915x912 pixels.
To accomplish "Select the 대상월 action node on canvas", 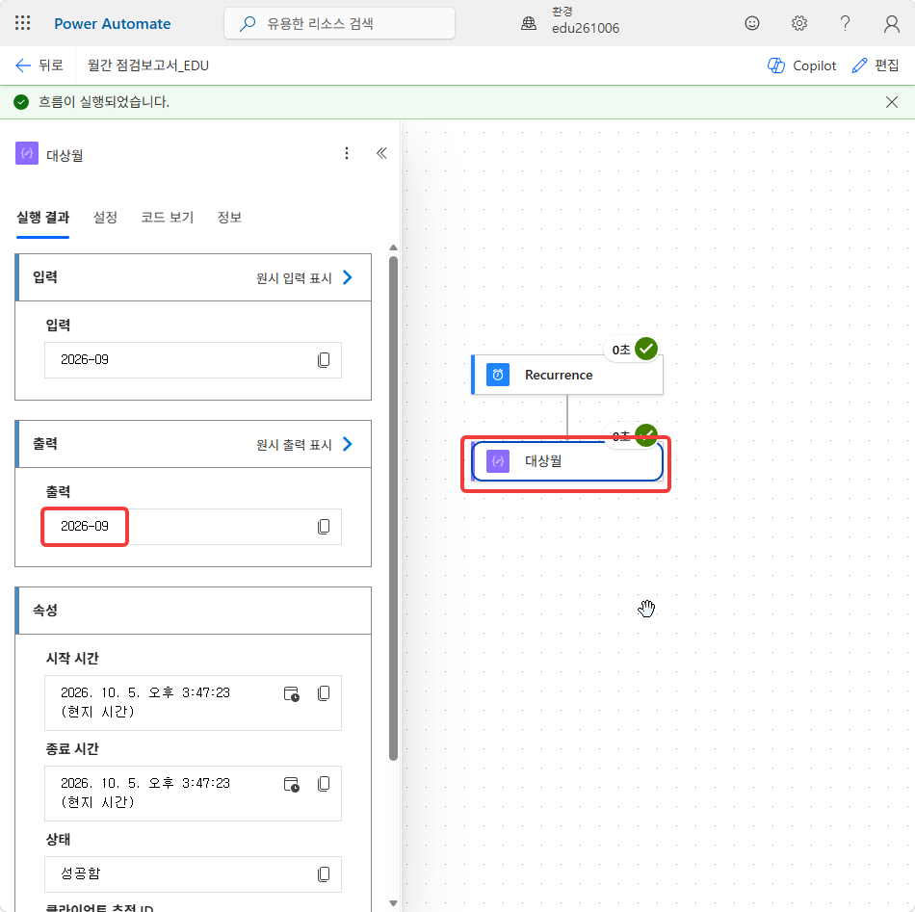I will 567,461.
